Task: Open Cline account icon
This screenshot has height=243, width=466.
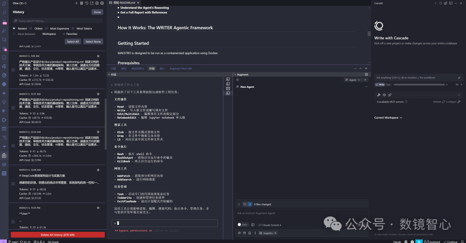Action: click(97, 3)
